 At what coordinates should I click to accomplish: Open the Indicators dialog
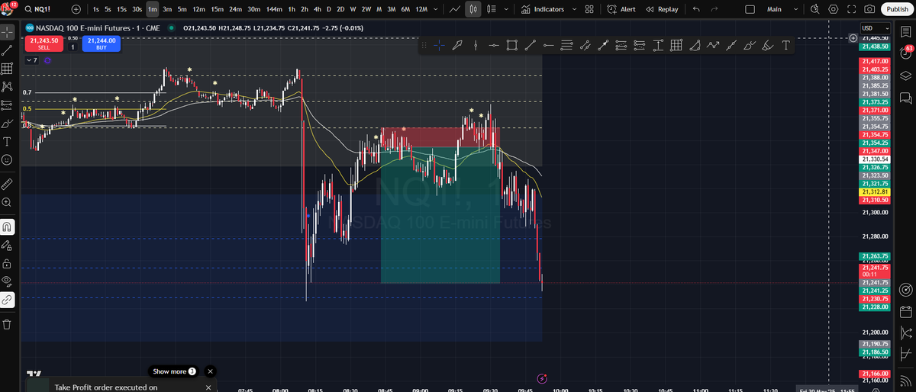(x=543, y=9)
